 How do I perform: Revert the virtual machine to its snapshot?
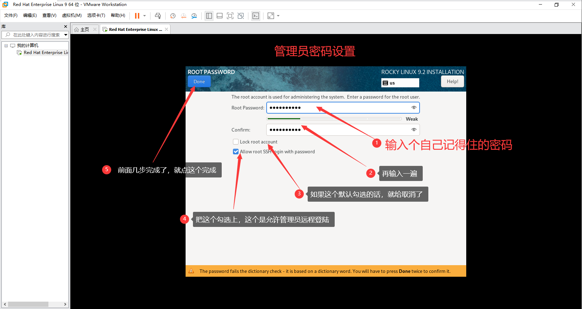point(183,16)
